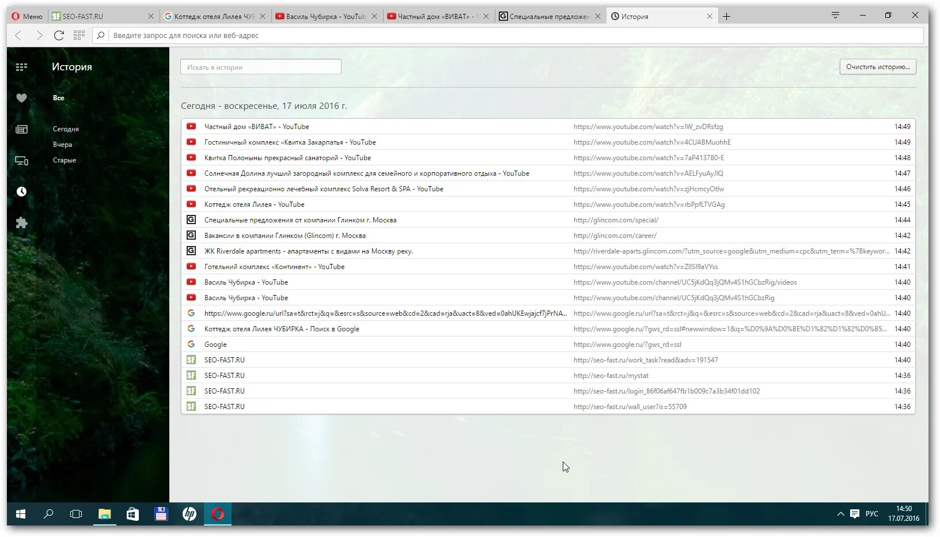940x537 pixels.
Task: Open Гостиничный комплекс «Квитка Закарпатья» entry
Action: [548, 142]
